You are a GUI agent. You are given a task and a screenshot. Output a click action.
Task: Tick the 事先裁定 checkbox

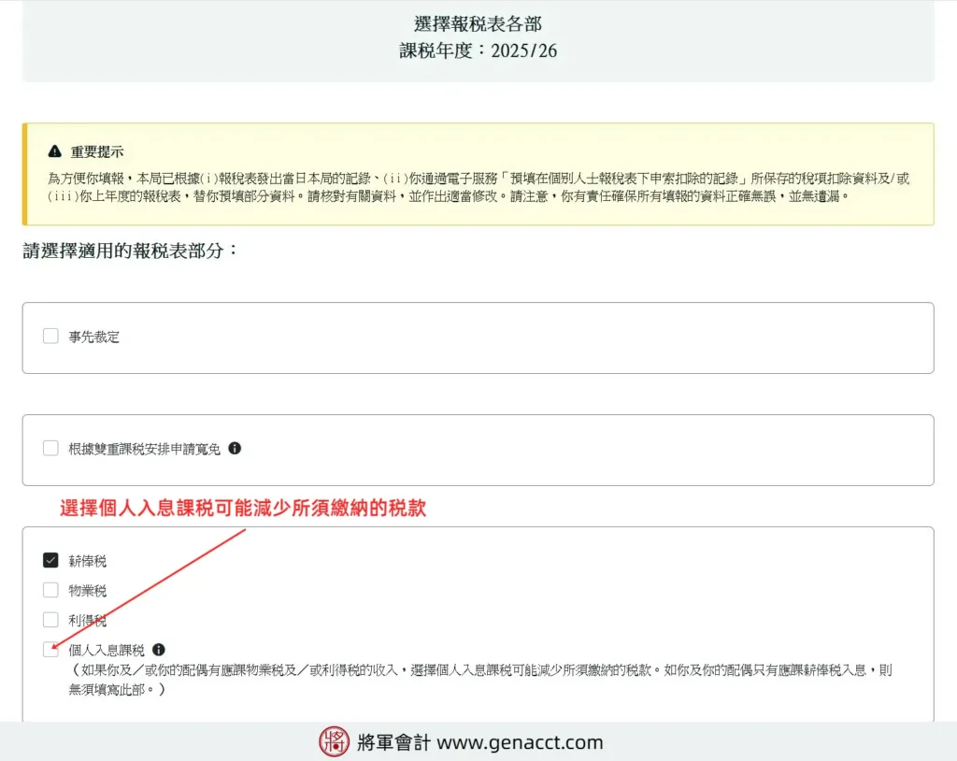coord(50,336)
